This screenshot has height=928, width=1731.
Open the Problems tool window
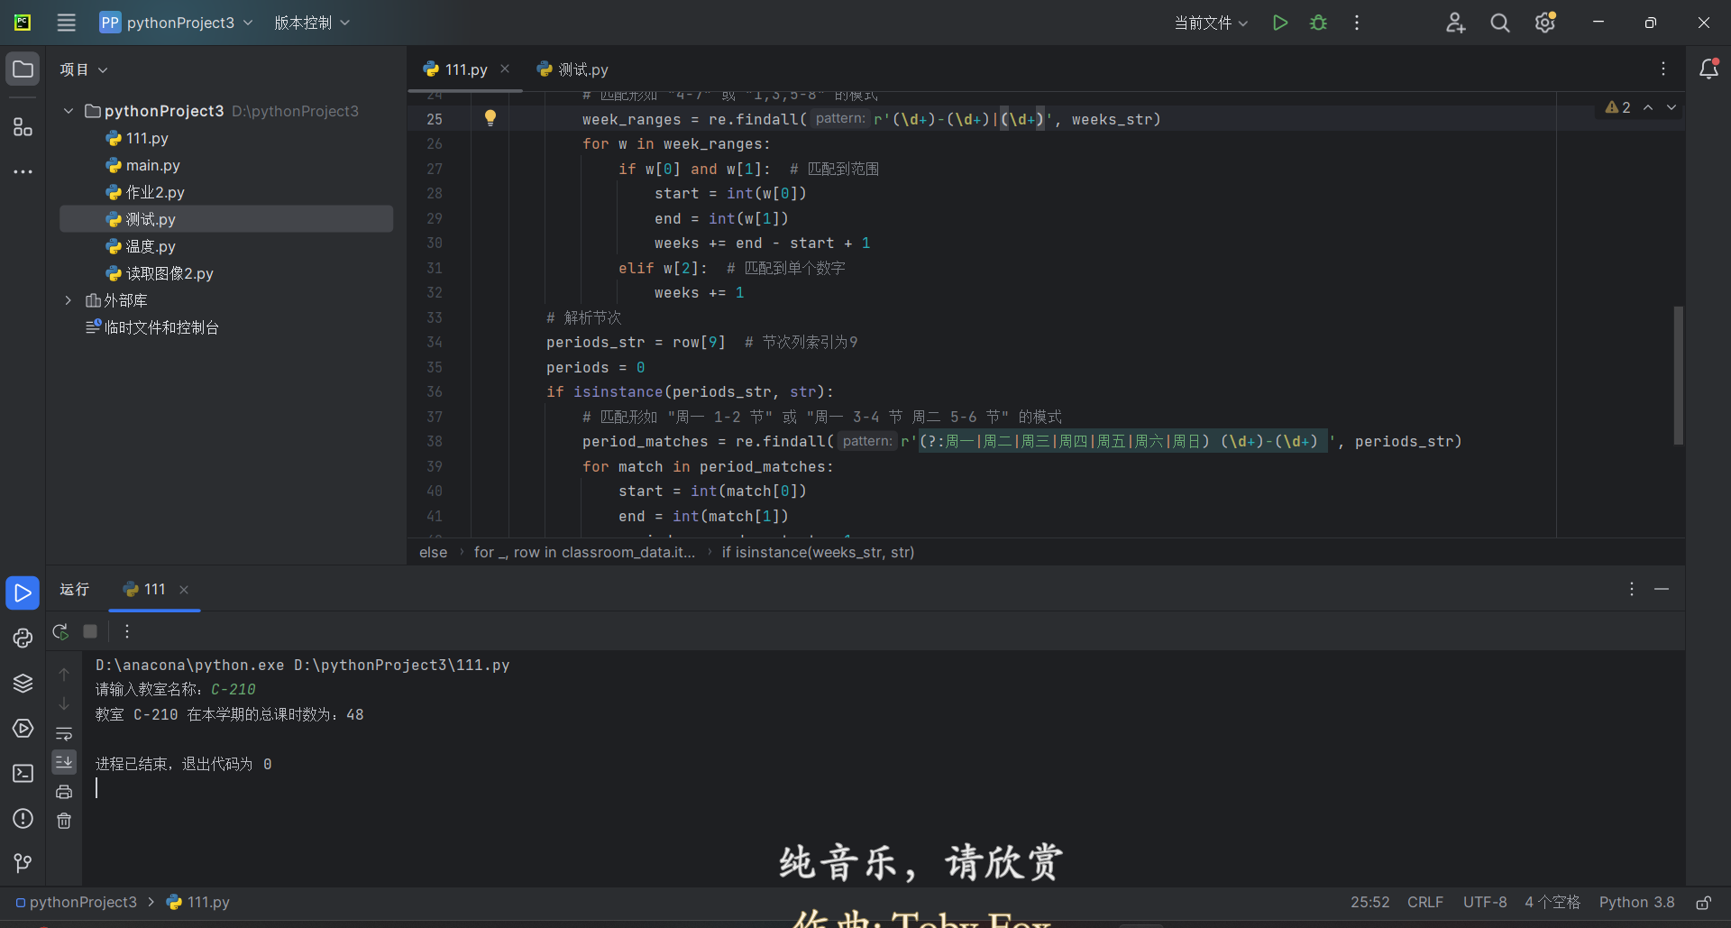[23, 818]
